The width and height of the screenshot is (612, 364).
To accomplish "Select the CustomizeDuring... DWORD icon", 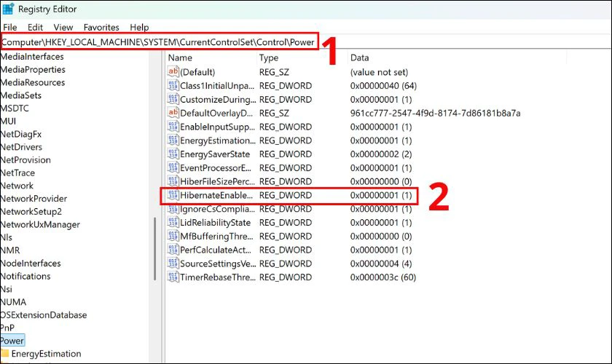I will (173, 99).
